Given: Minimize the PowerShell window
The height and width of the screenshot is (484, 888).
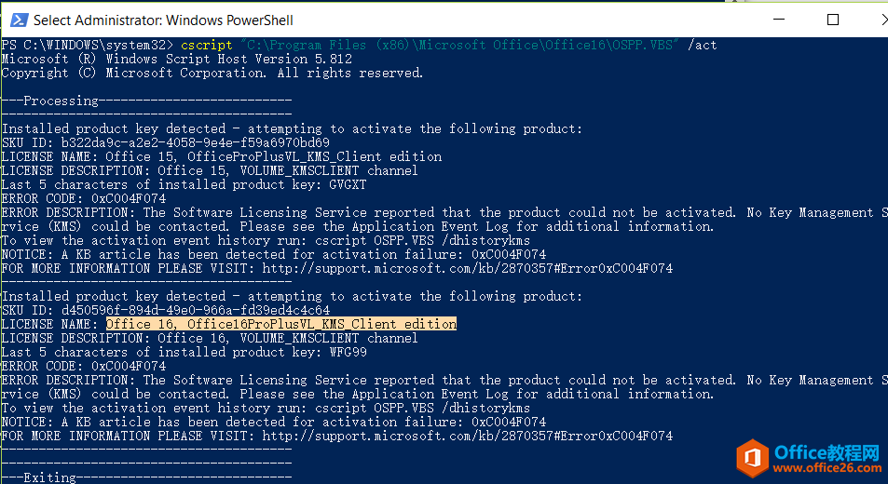Looking at the screenshot, I should tap(779, 20).
